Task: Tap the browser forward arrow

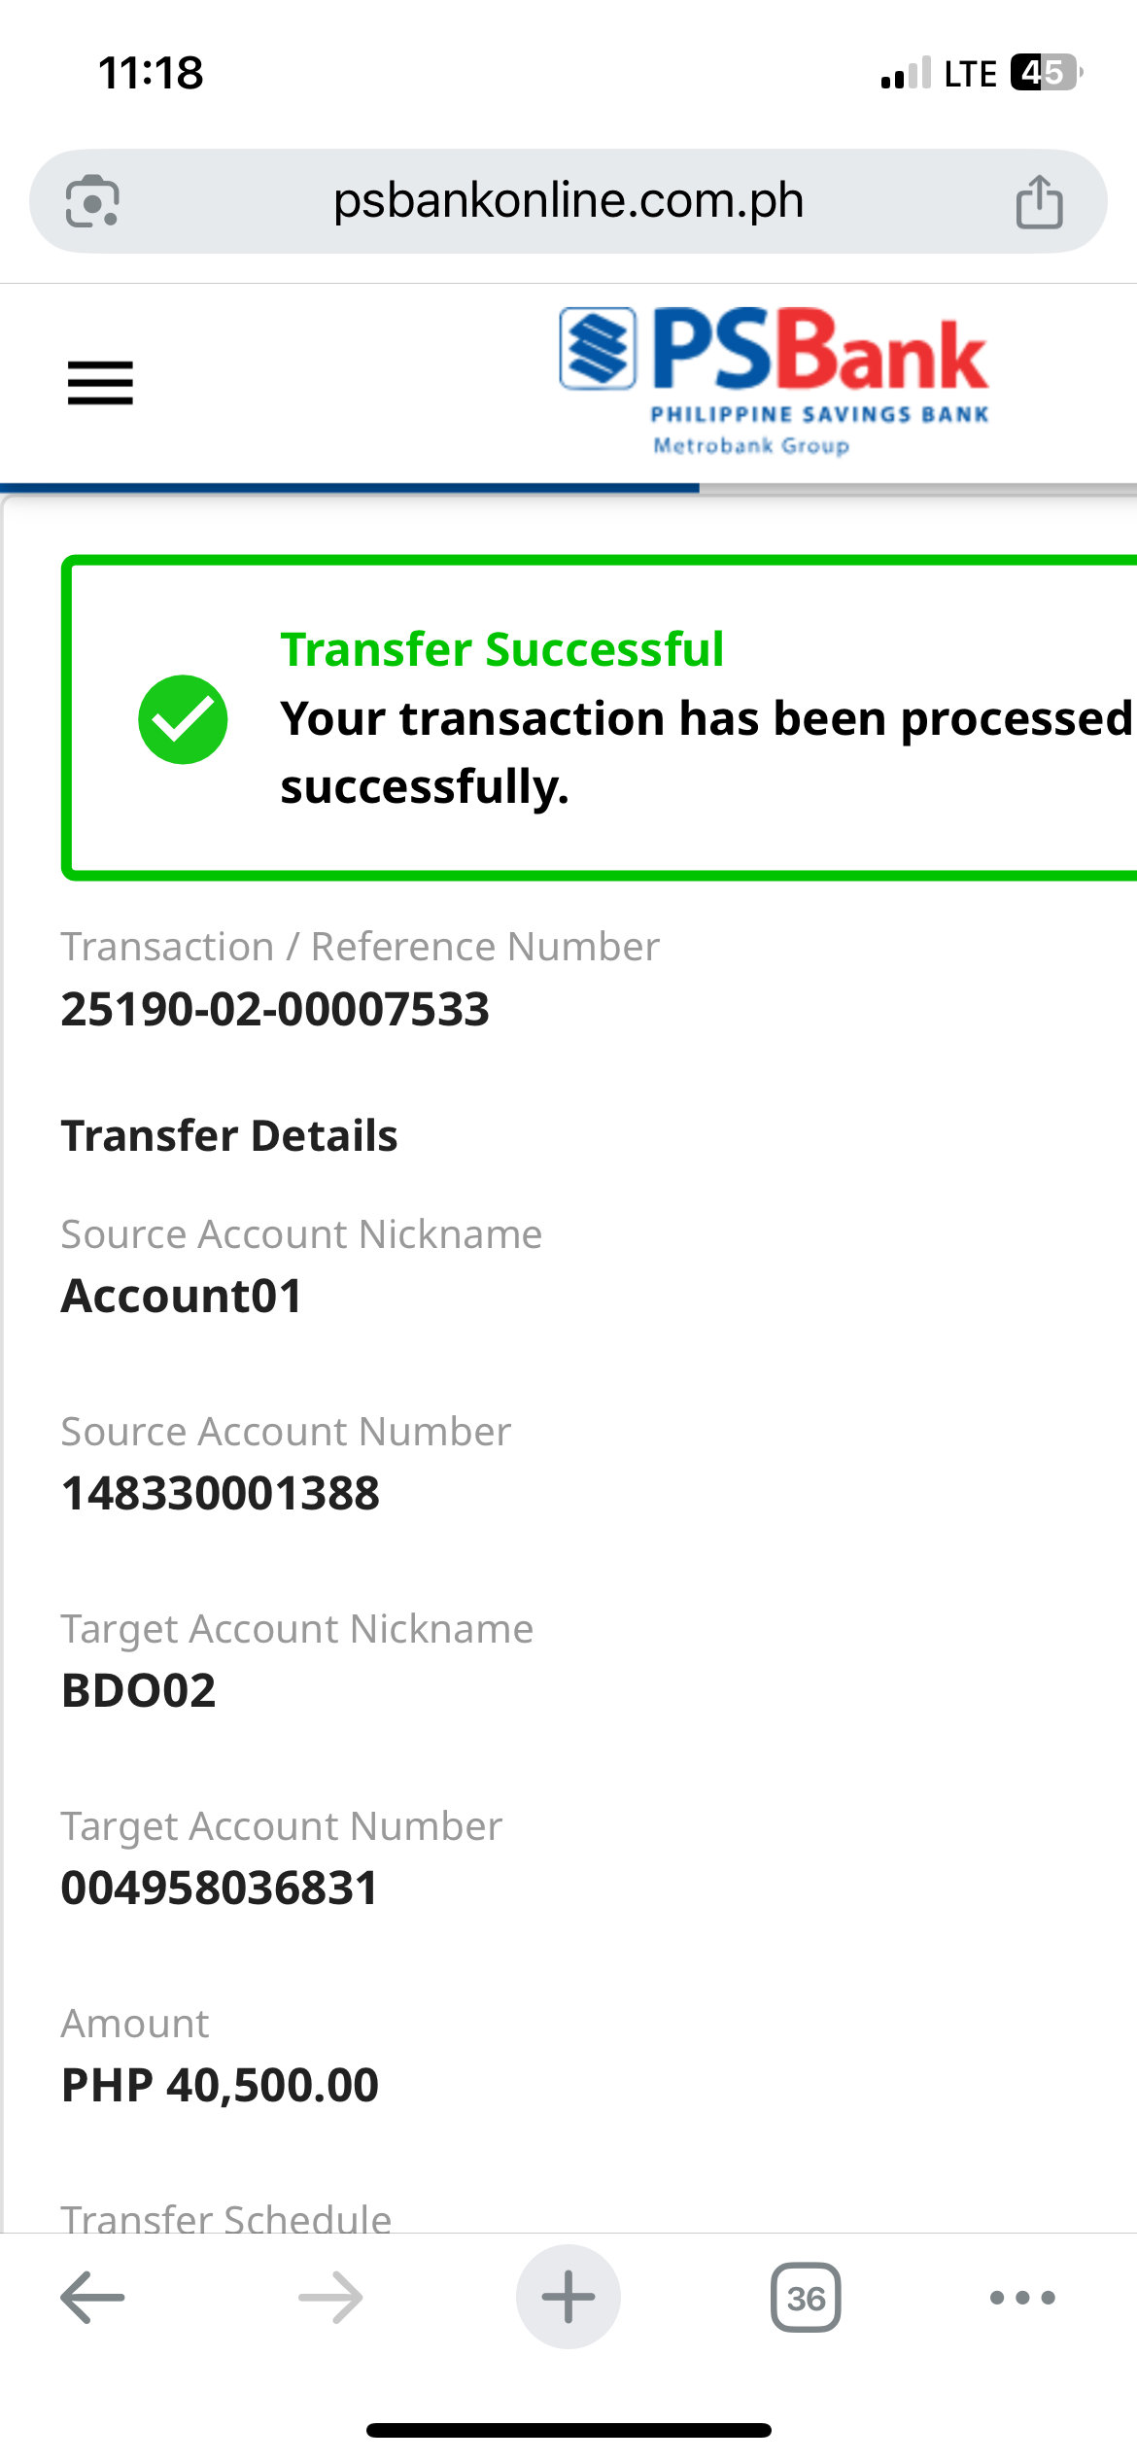Action: pos(330,2298)
